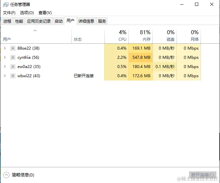Switch to the 进程 tab
The height and width of the screenshot is (183, 220).
point(7,21)
